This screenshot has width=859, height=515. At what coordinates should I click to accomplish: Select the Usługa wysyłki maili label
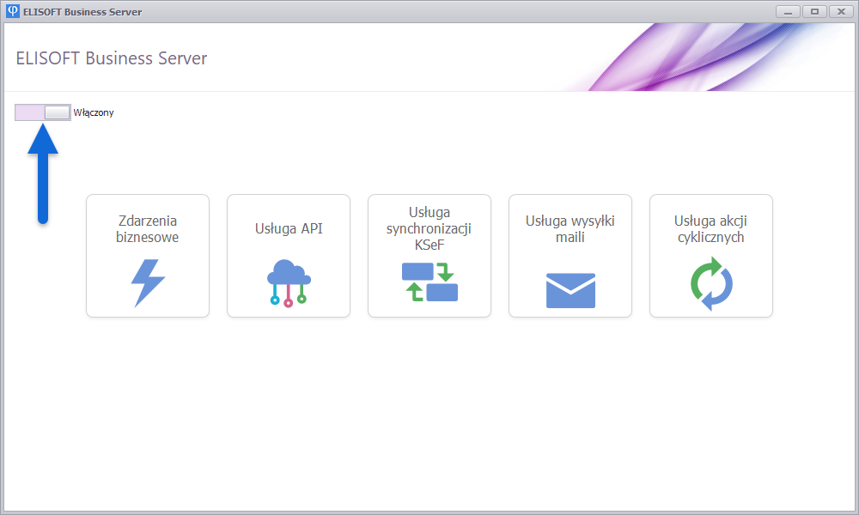coord(570,229)
